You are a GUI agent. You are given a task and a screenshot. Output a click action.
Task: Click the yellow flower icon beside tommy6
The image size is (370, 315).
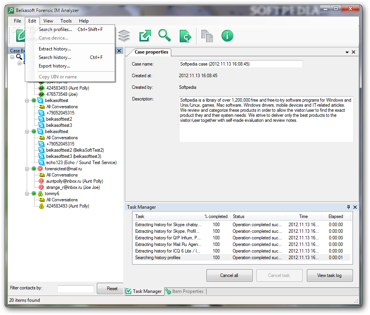pyautogui.click(x=40, y=194)
